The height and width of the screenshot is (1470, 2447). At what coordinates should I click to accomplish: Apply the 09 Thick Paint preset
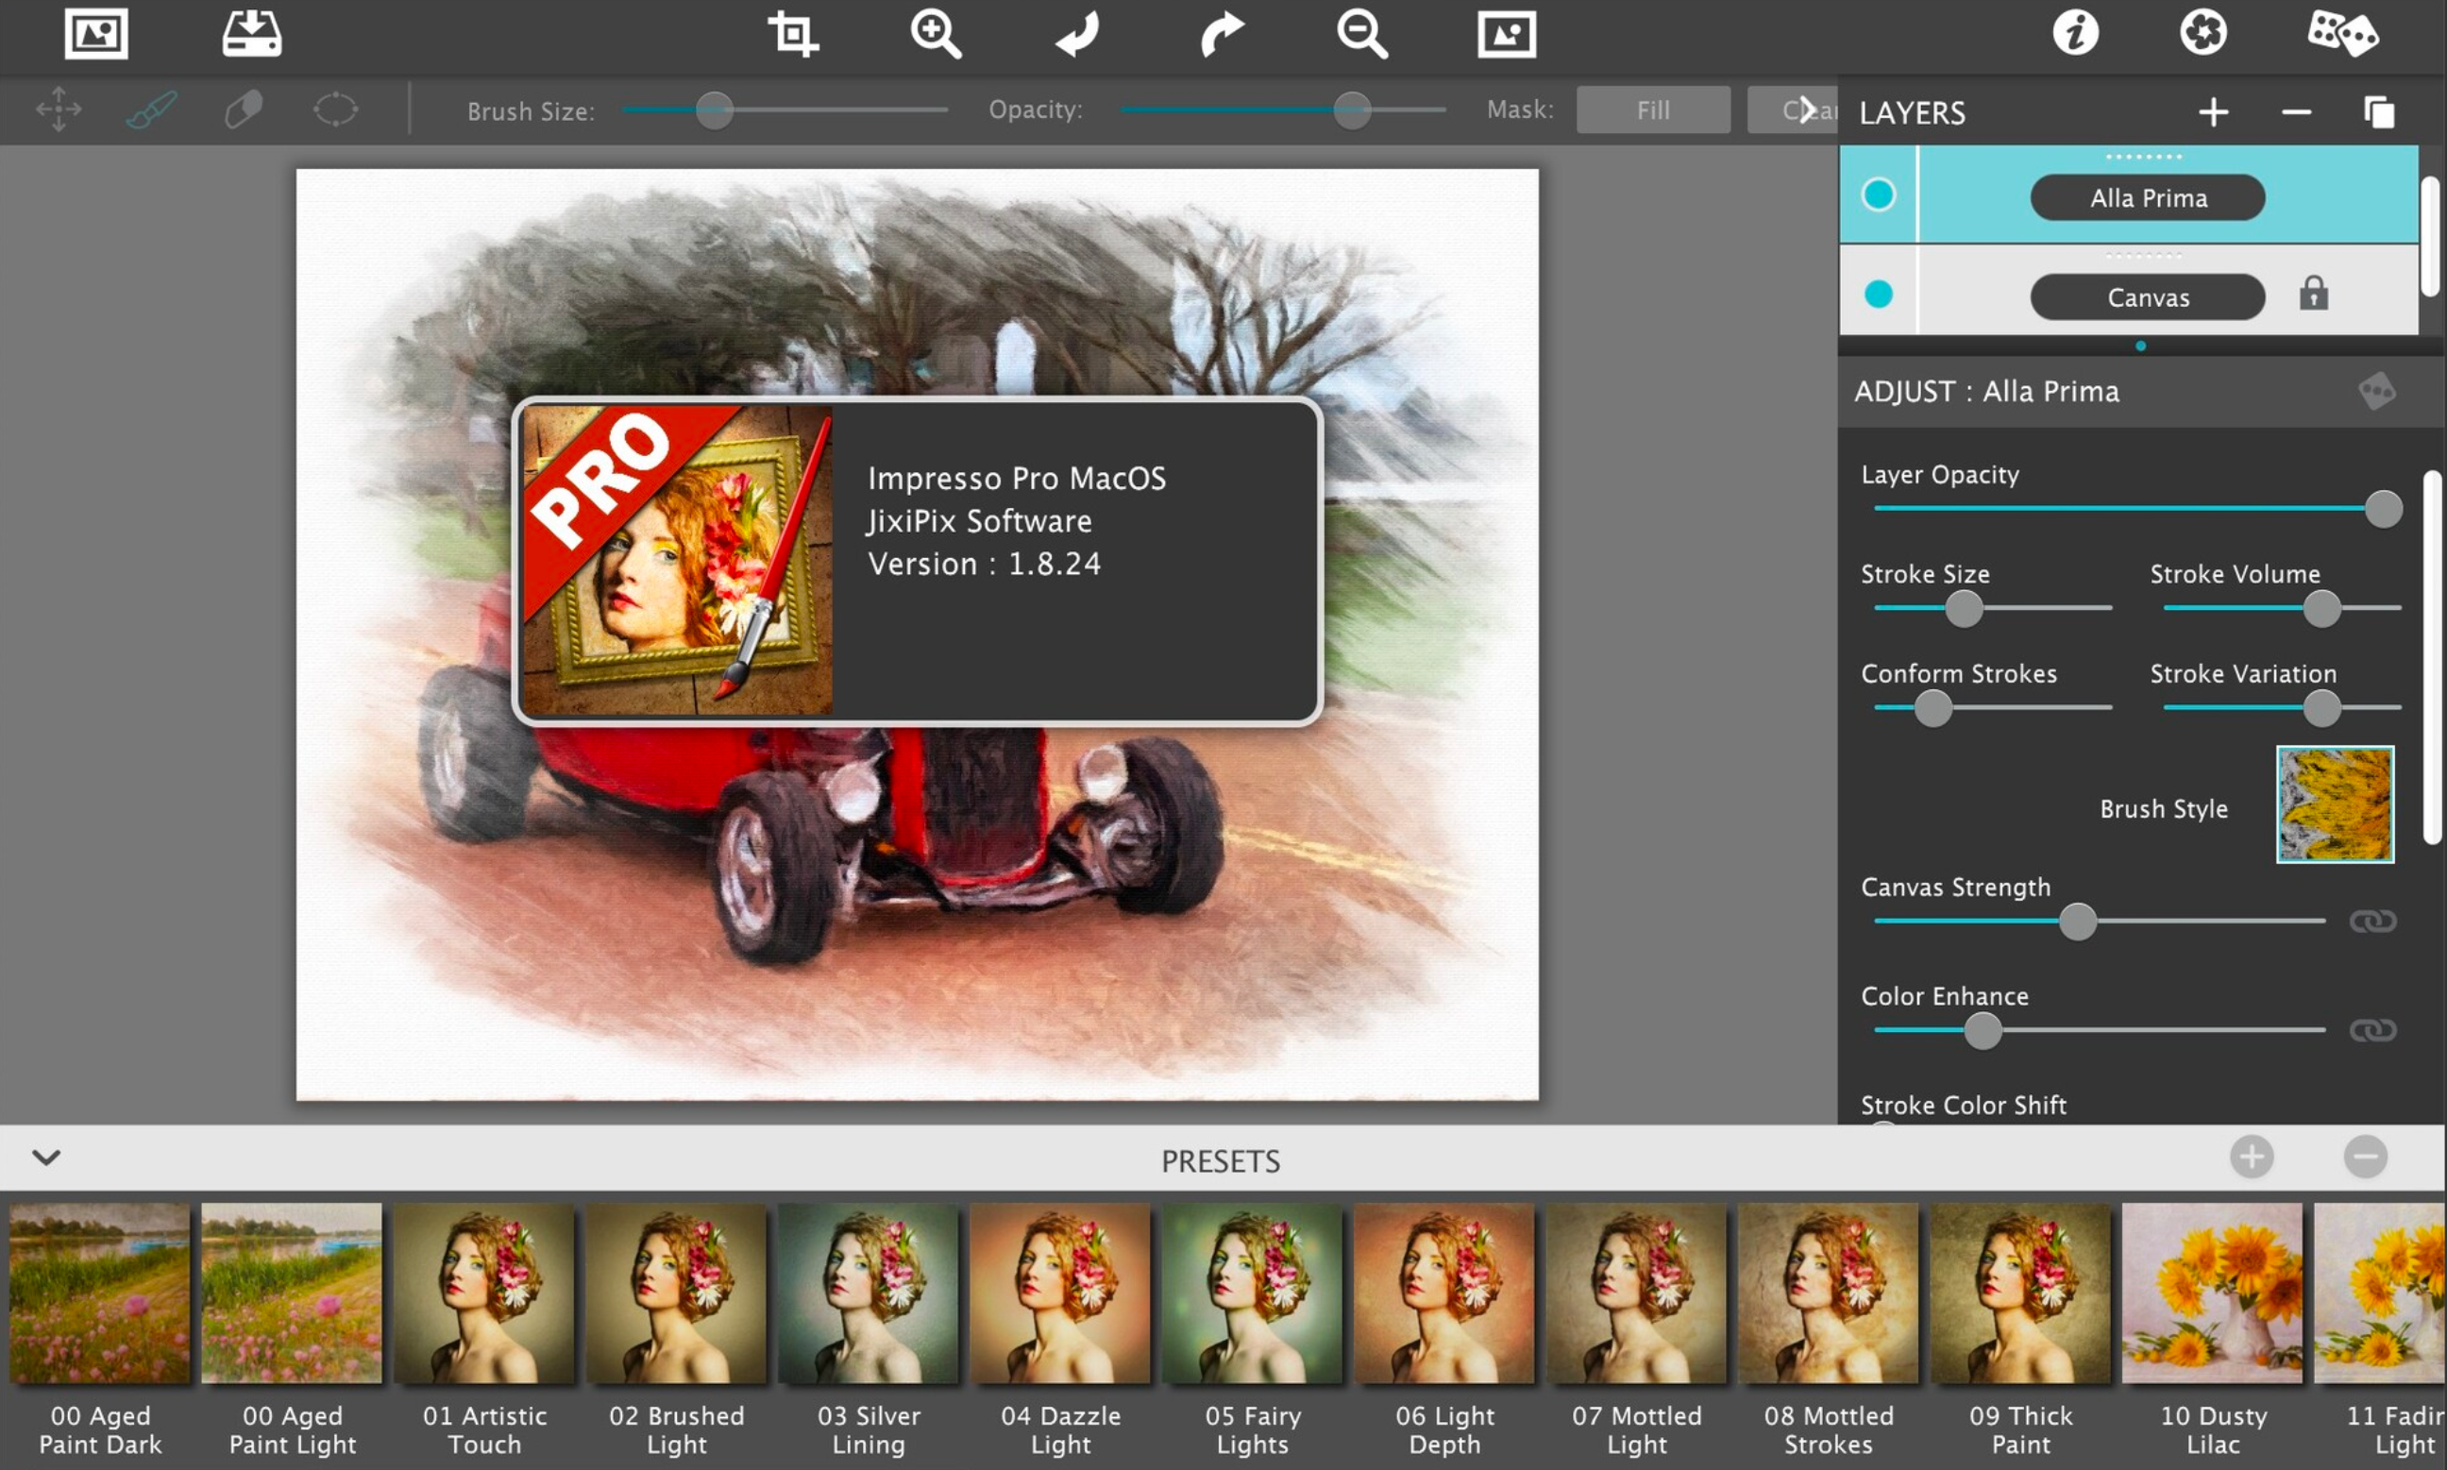pyautogui.click(x=2020, y=1293)
